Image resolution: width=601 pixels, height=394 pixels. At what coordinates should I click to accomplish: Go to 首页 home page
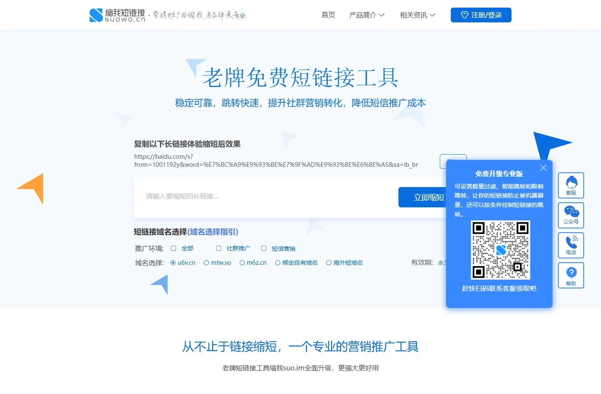coord(328,15)
